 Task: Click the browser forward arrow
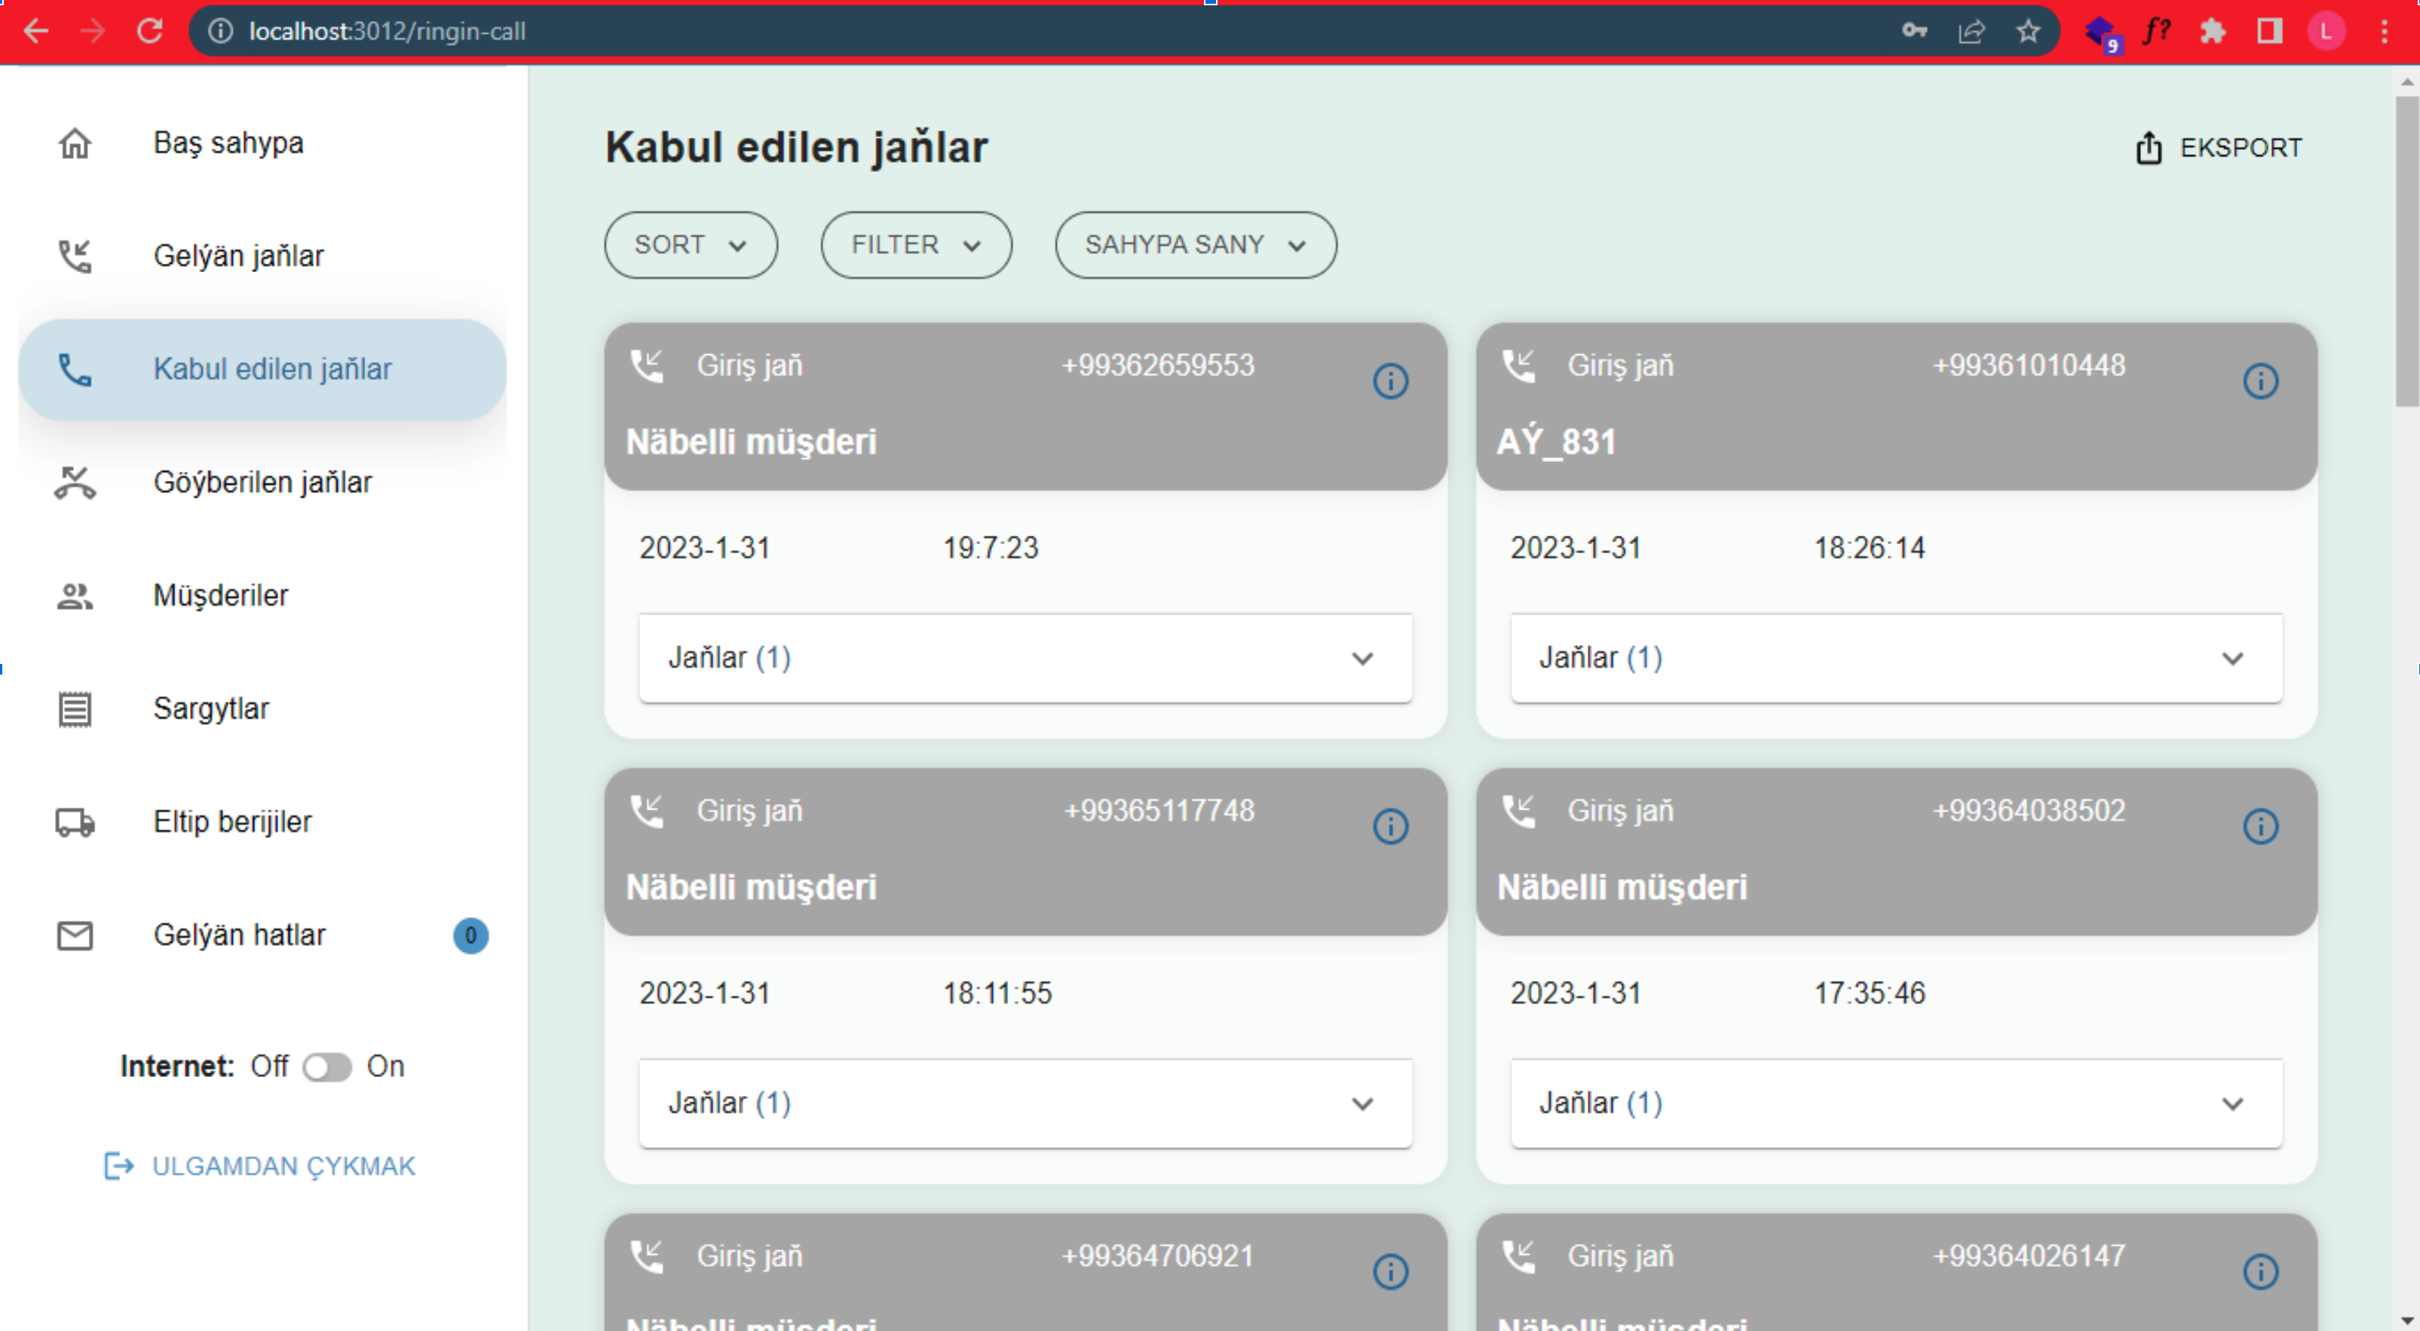(x=92, y=31)
